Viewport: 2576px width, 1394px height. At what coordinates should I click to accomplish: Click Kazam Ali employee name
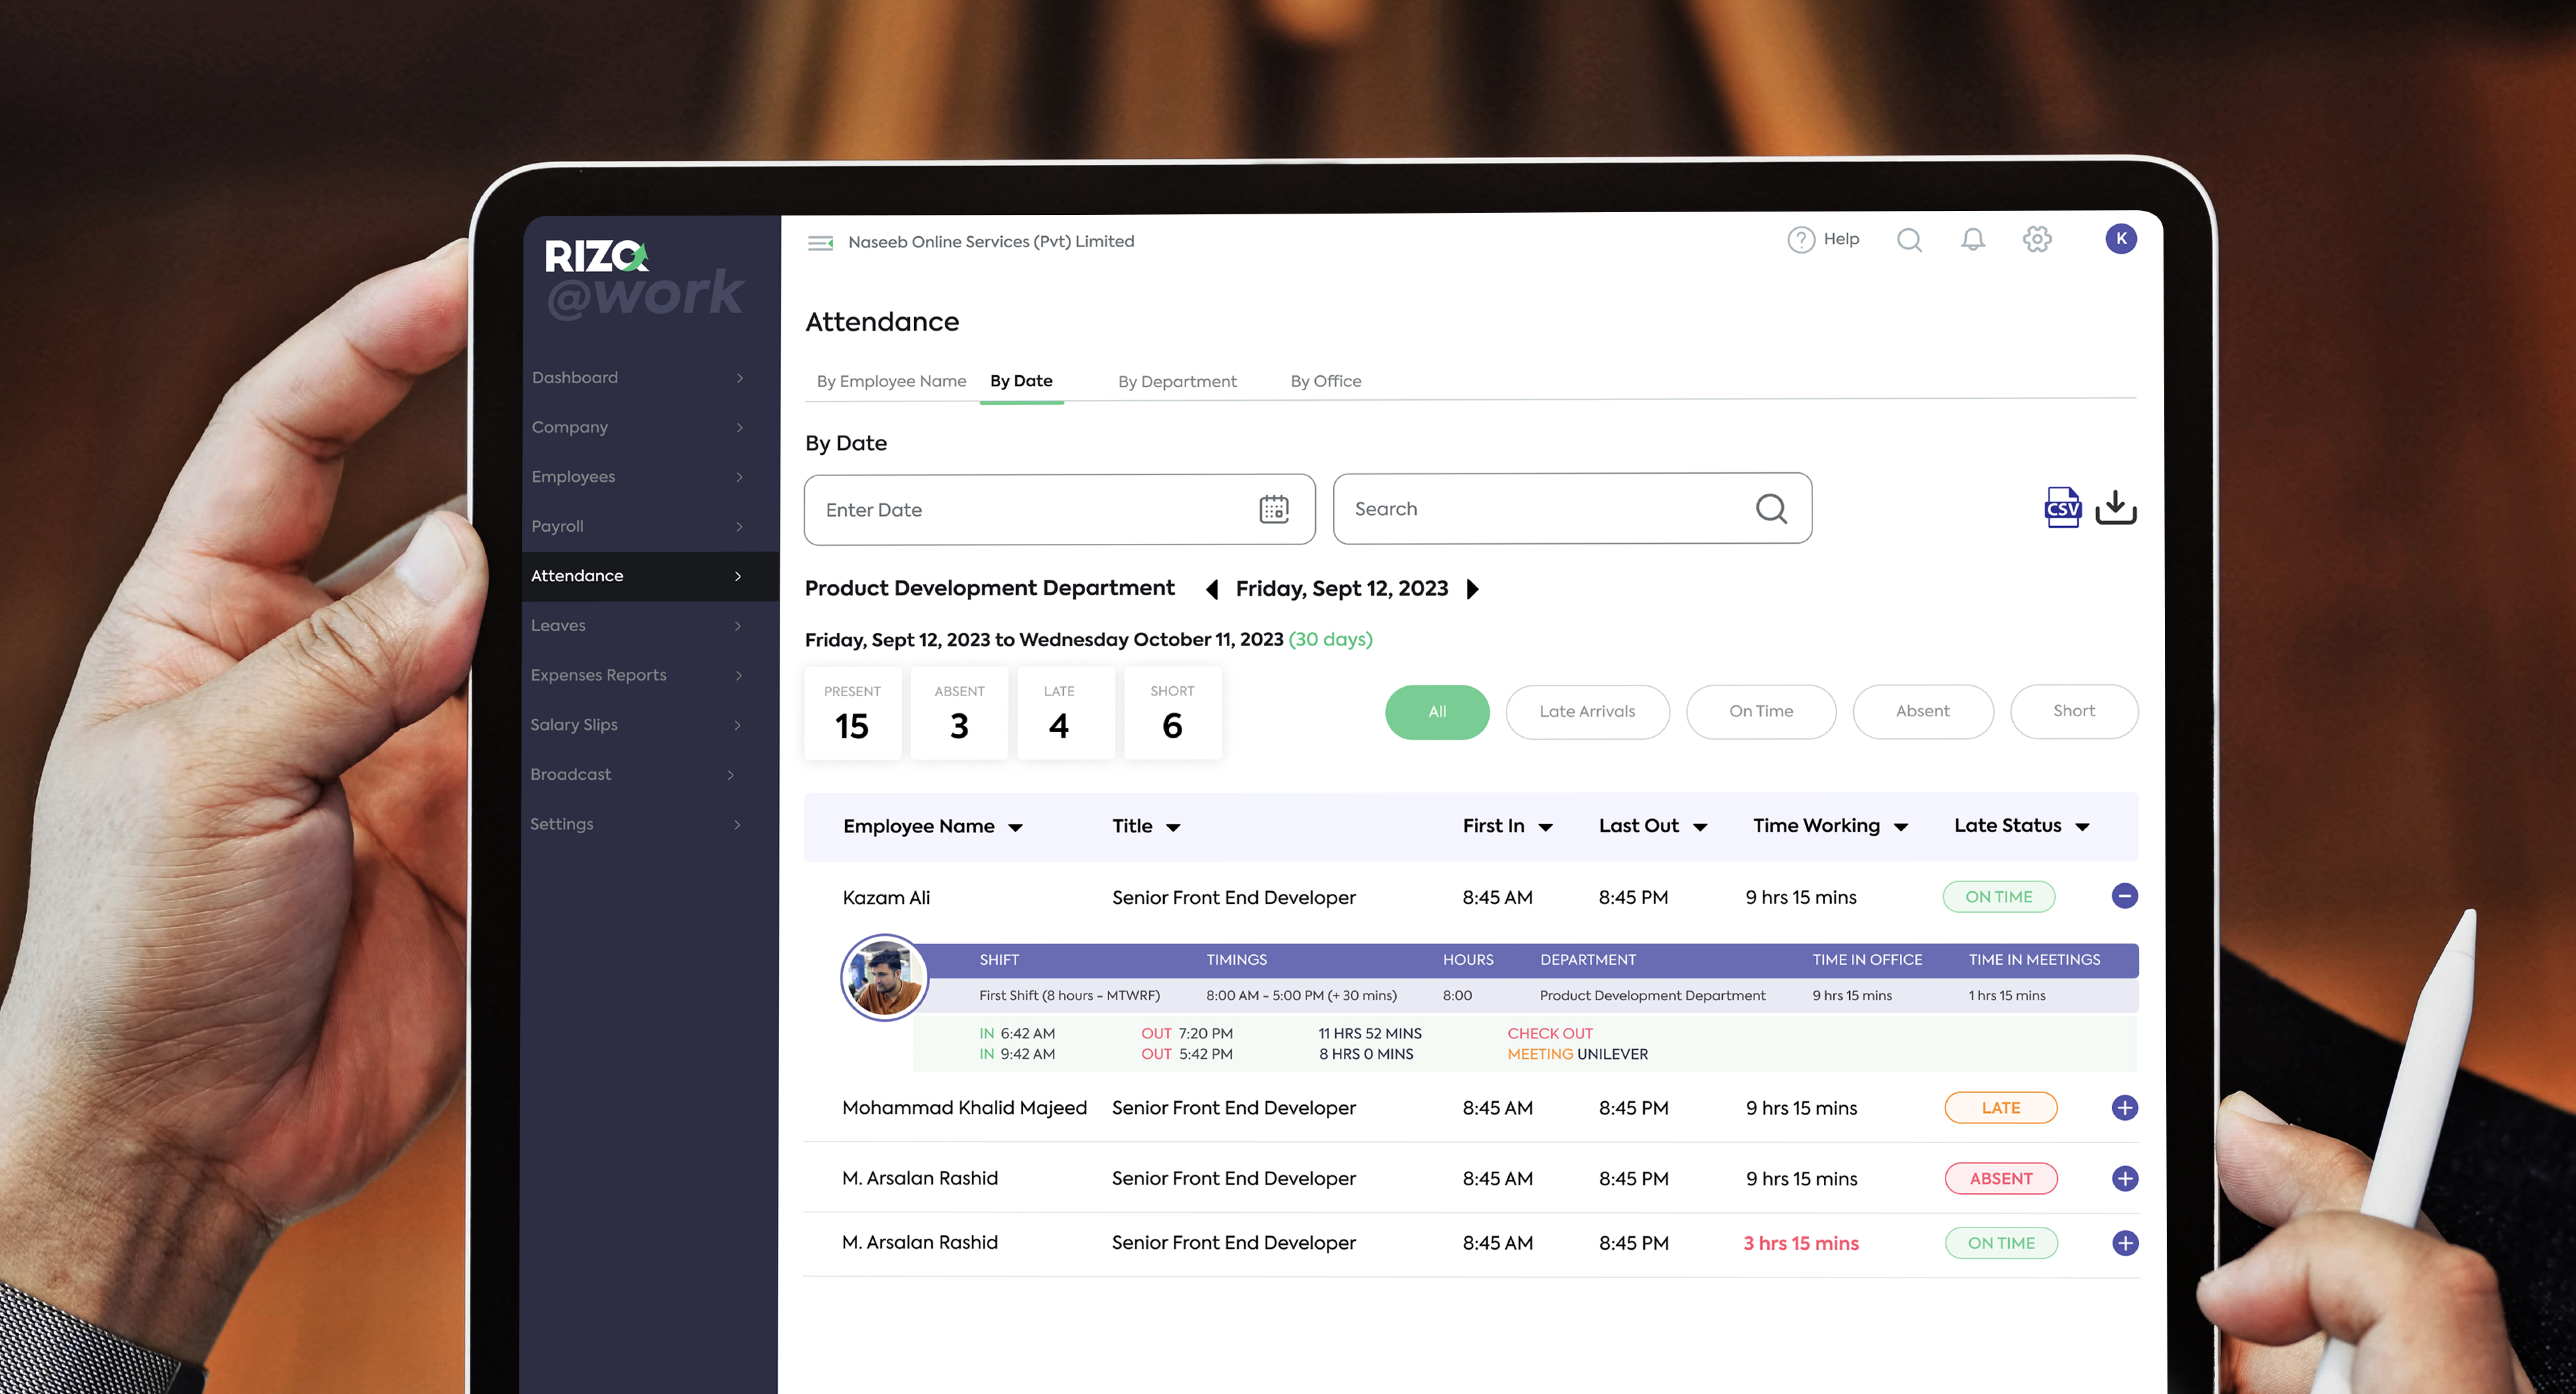coord(886,898)
